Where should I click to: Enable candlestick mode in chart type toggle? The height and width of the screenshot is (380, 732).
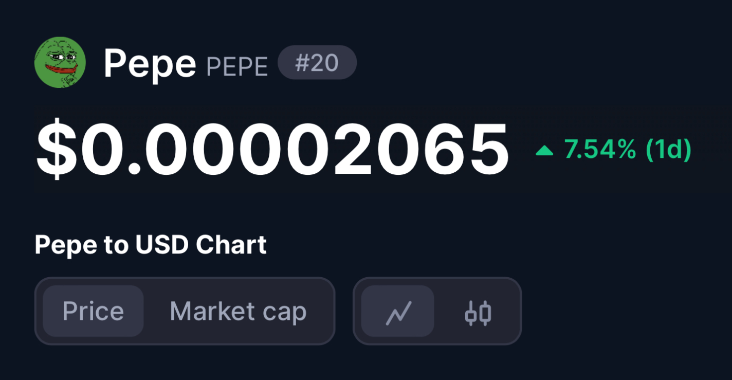click(478, 311)
